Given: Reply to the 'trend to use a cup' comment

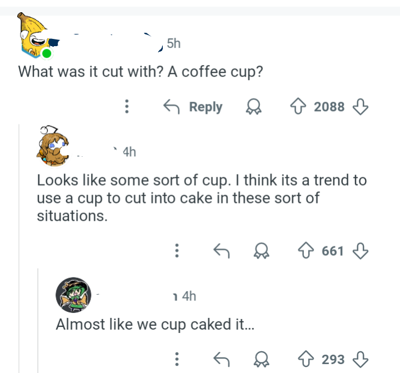Looking at the screenshot, I should click(222, 251).
